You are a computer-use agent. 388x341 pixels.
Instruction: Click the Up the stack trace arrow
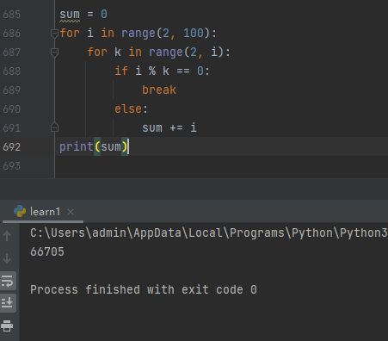[7, 236]
